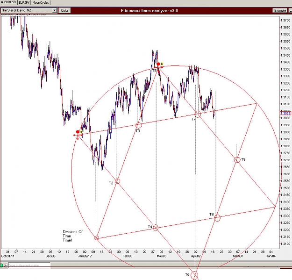Switch to the EURUSD chart tab
Screen dimensions: 292x280
(8, 2)
